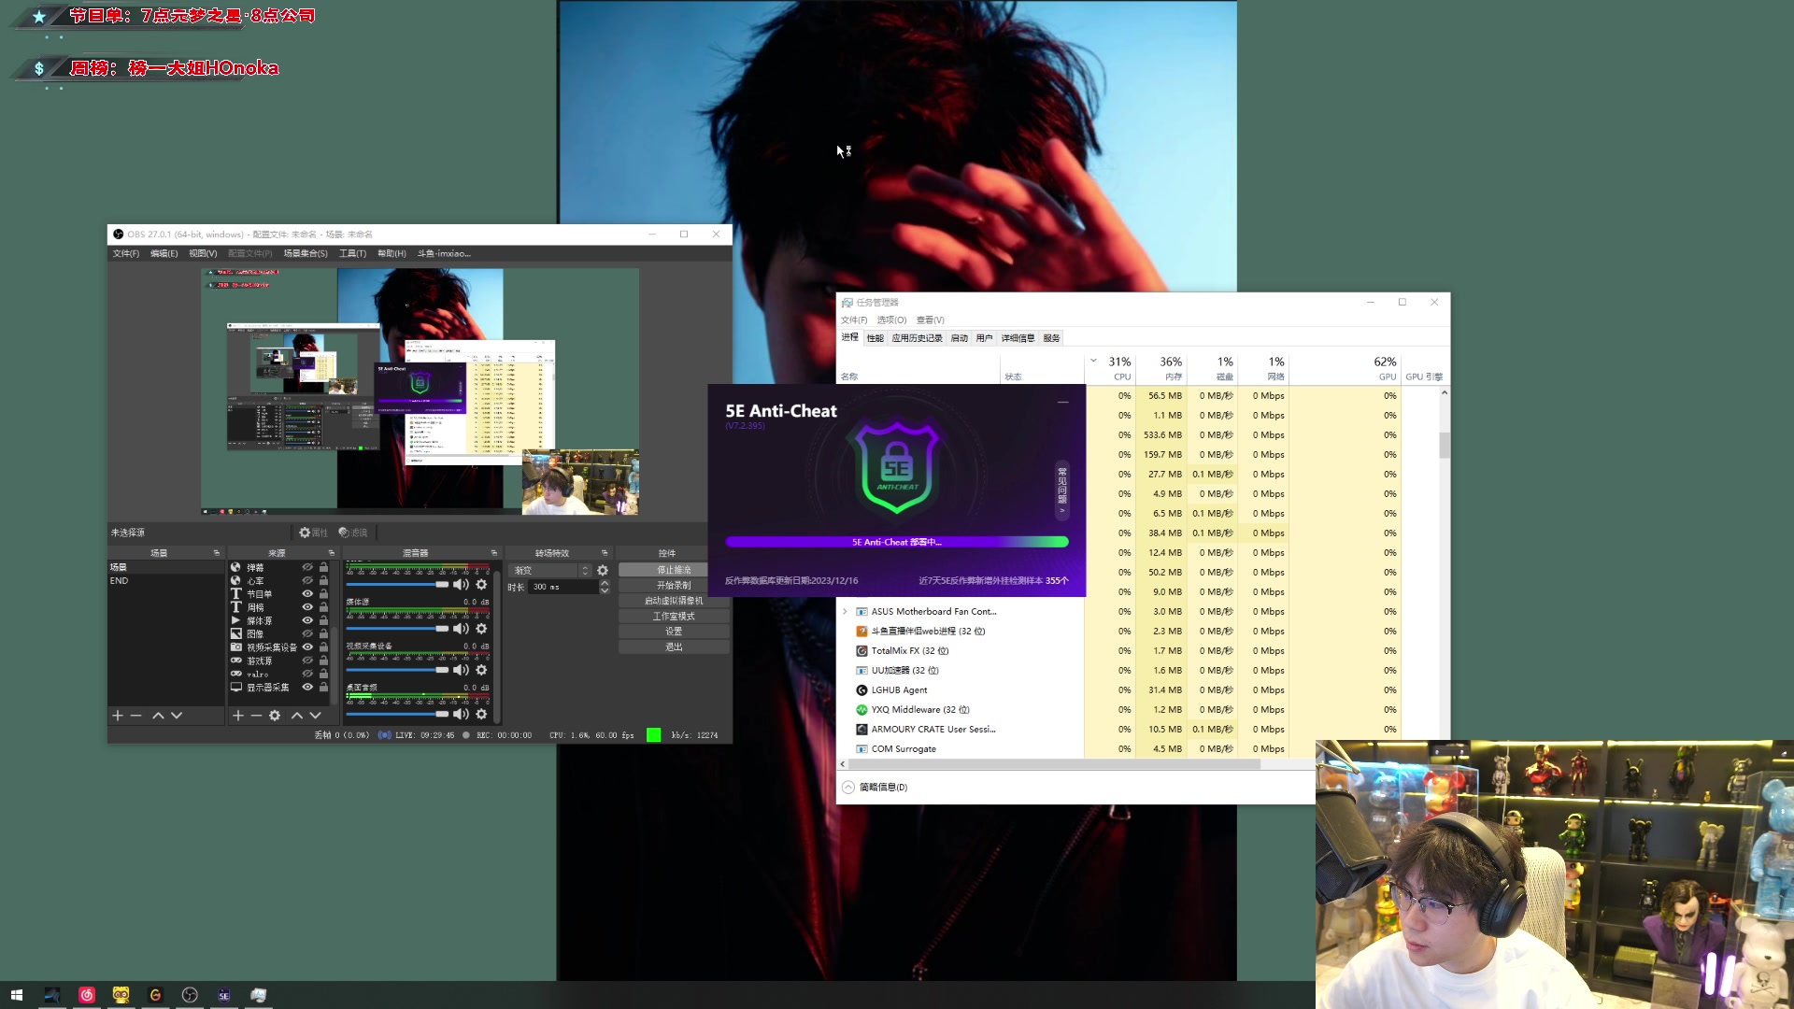Screen dimensions: 1794x1009
Task: Click 停止推流 button
Action: (x=673, y=570)
